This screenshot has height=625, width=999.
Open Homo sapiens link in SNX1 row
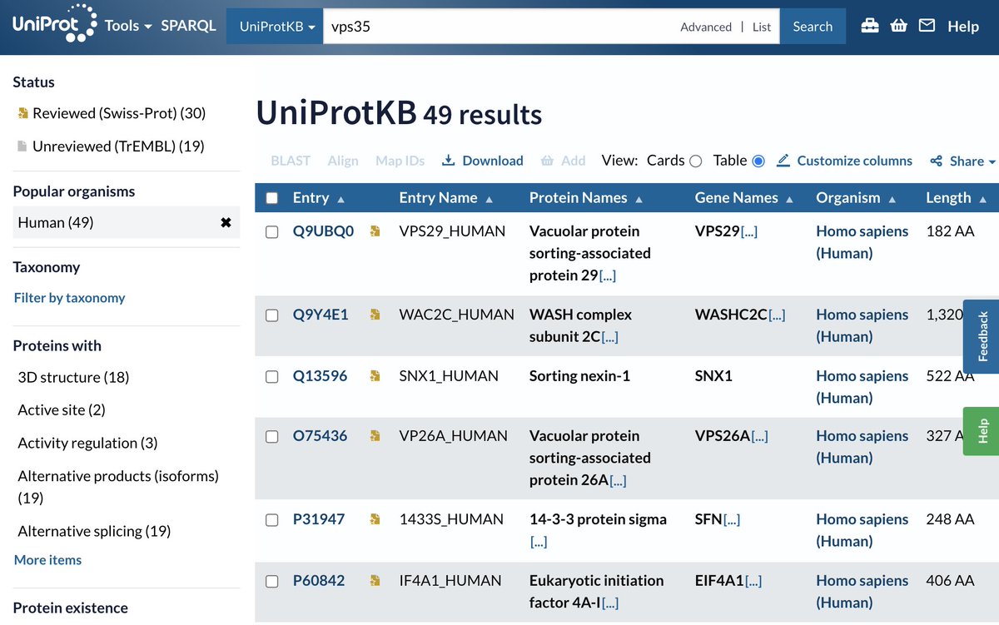pos(862,387)
